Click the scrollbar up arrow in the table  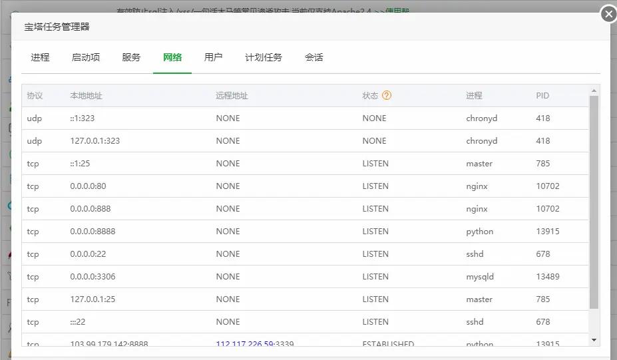(594, 90)
